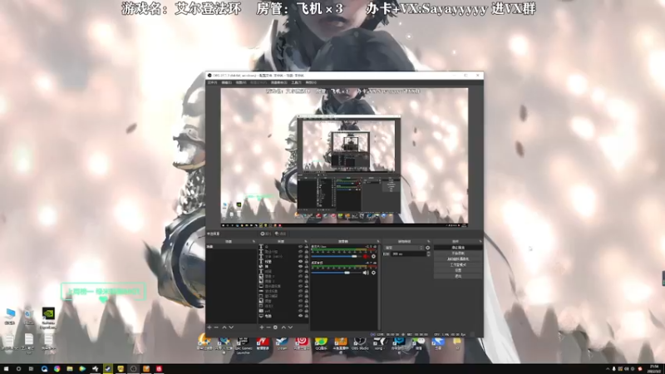Click the 停止推流 stop streaming button
Viewport: 665px width, 374px height.
tap(458, 247)
